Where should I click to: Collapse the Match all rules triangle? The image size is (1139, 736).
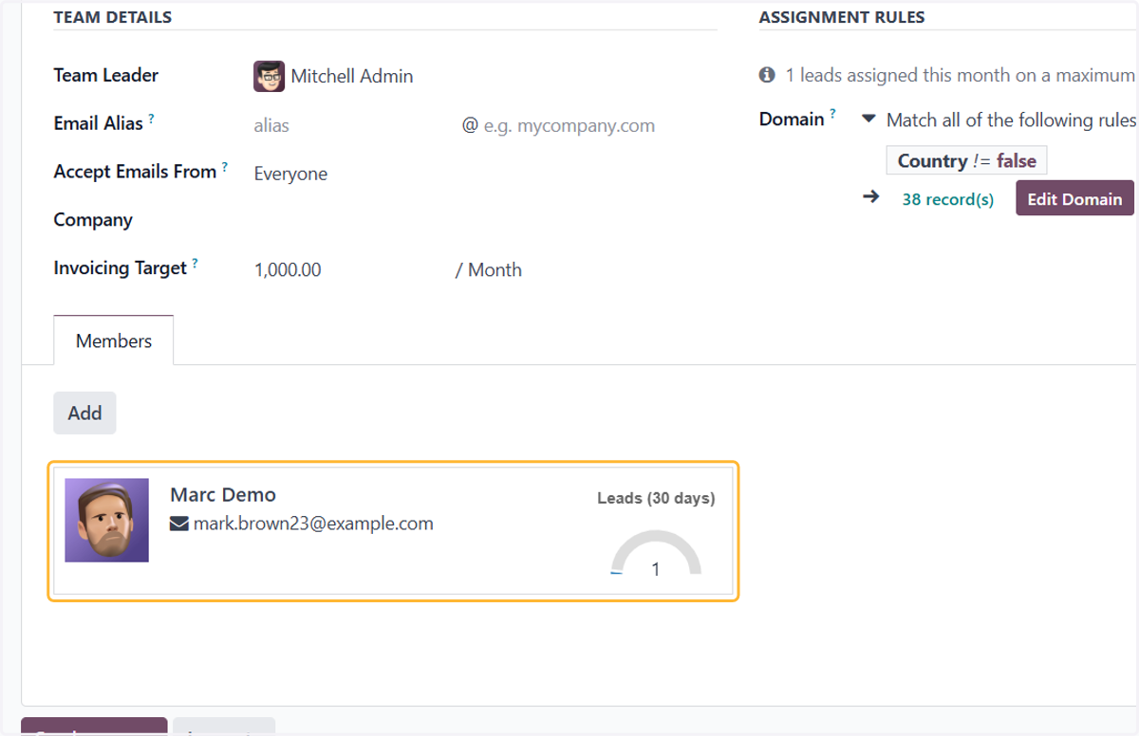[x=868, y=120]
